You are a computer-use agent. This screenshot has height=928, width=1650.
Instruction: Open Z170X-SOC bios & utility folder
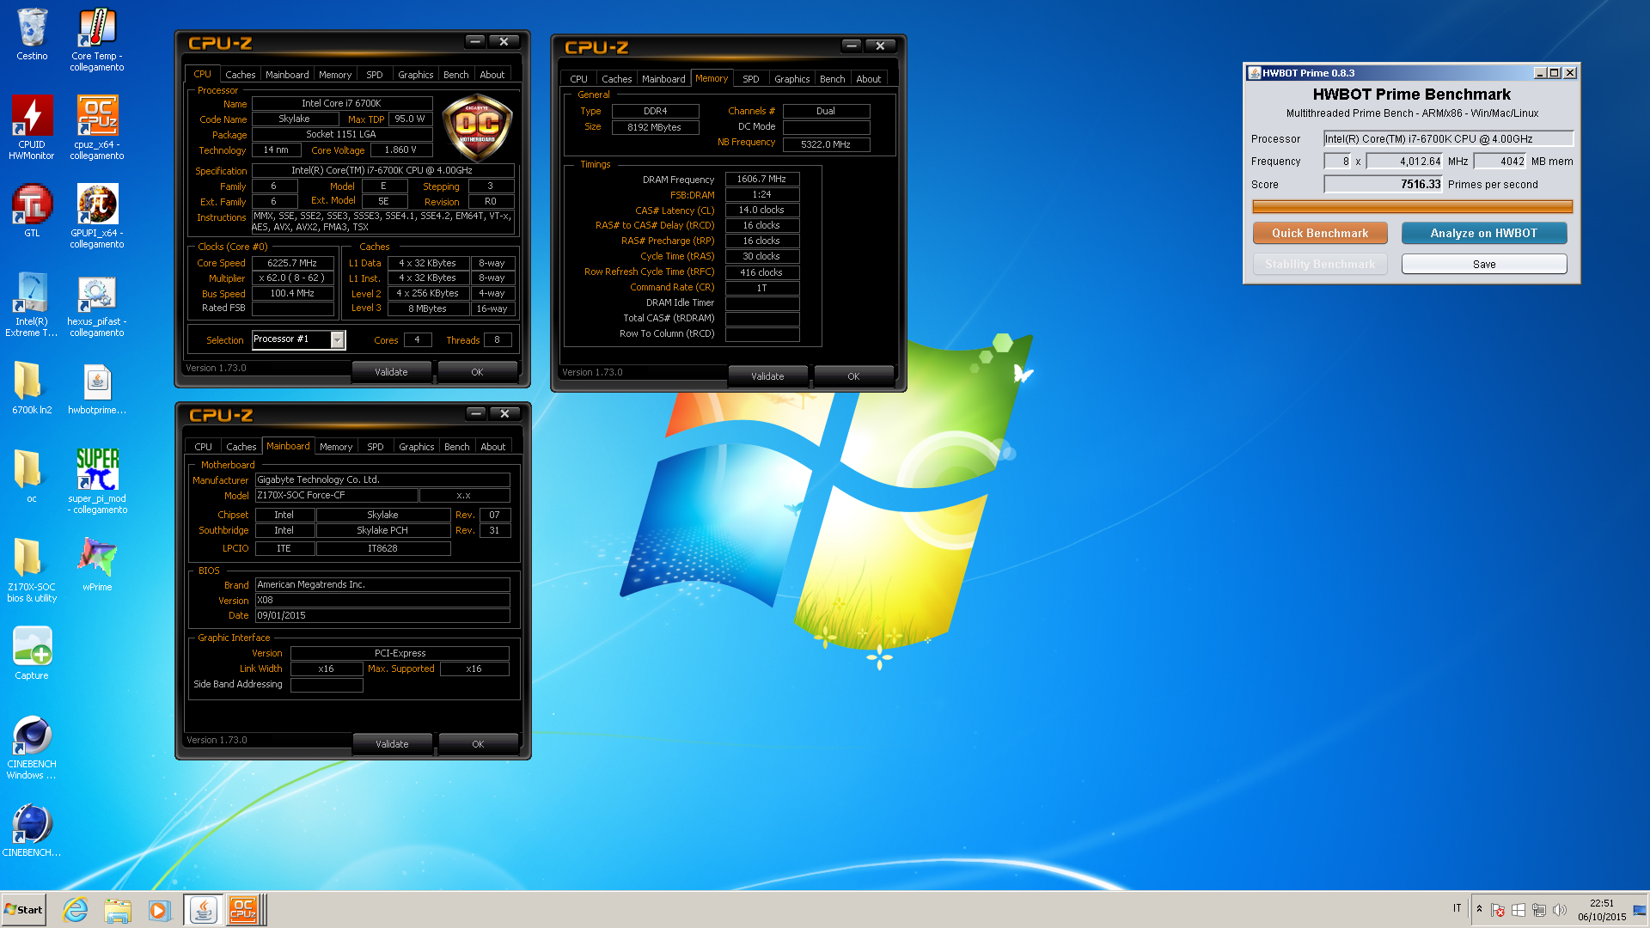(x=32, y=570)
